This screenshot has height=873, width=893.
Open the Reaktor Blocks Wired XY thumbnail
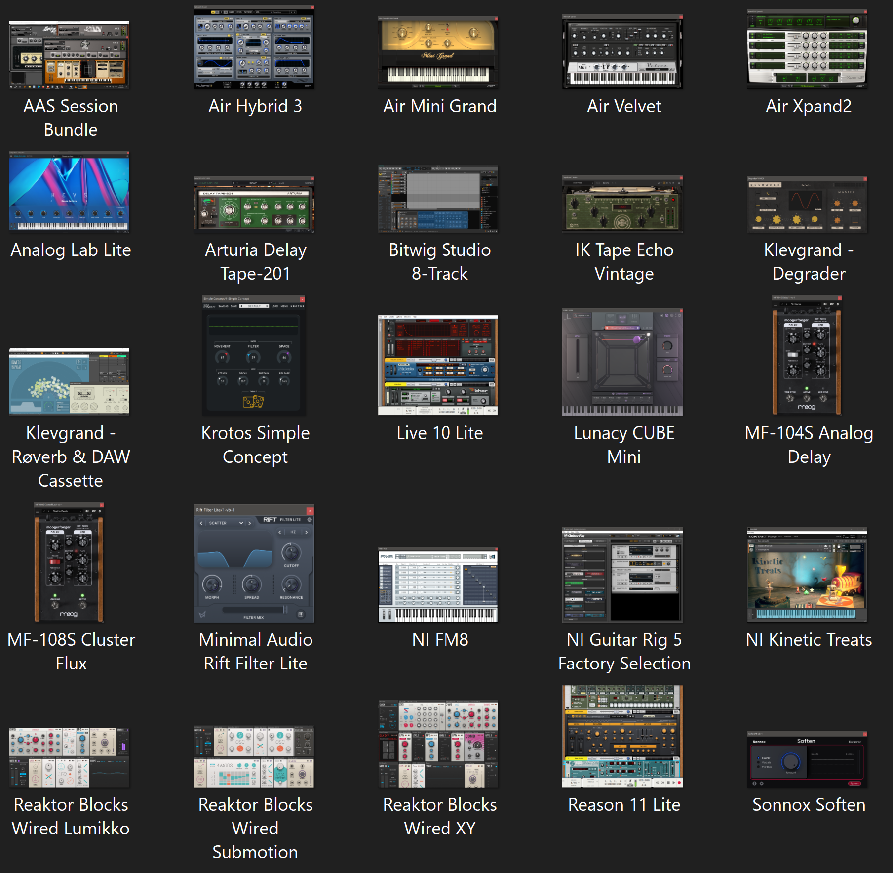(438, 744)
